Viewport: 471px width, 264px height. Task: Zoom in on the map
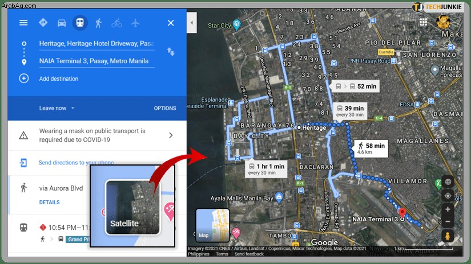point(448,209)
